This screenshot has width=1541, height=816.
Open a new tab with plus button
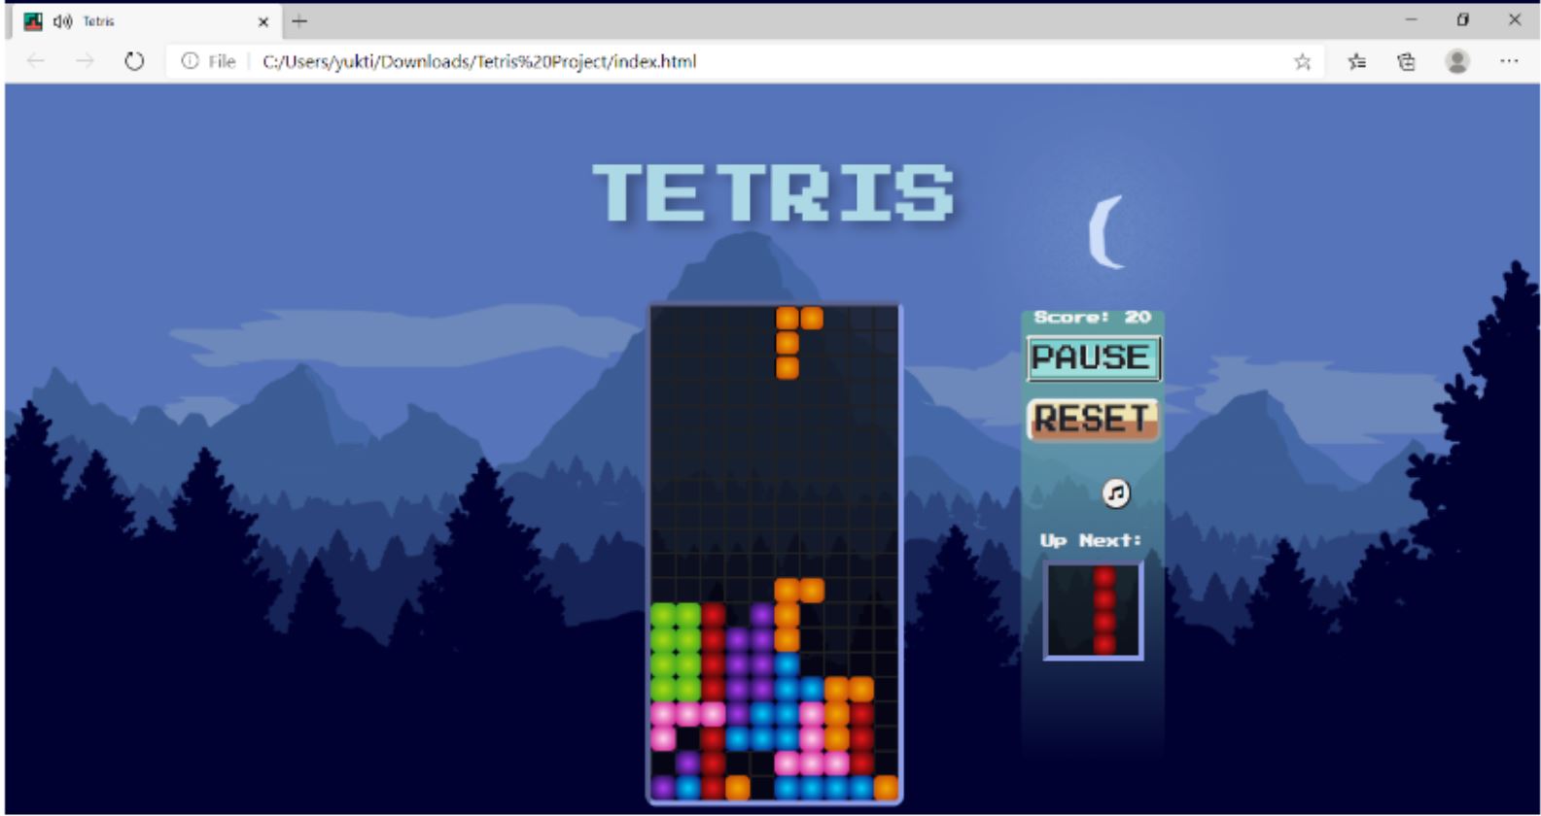click(299, 20)
